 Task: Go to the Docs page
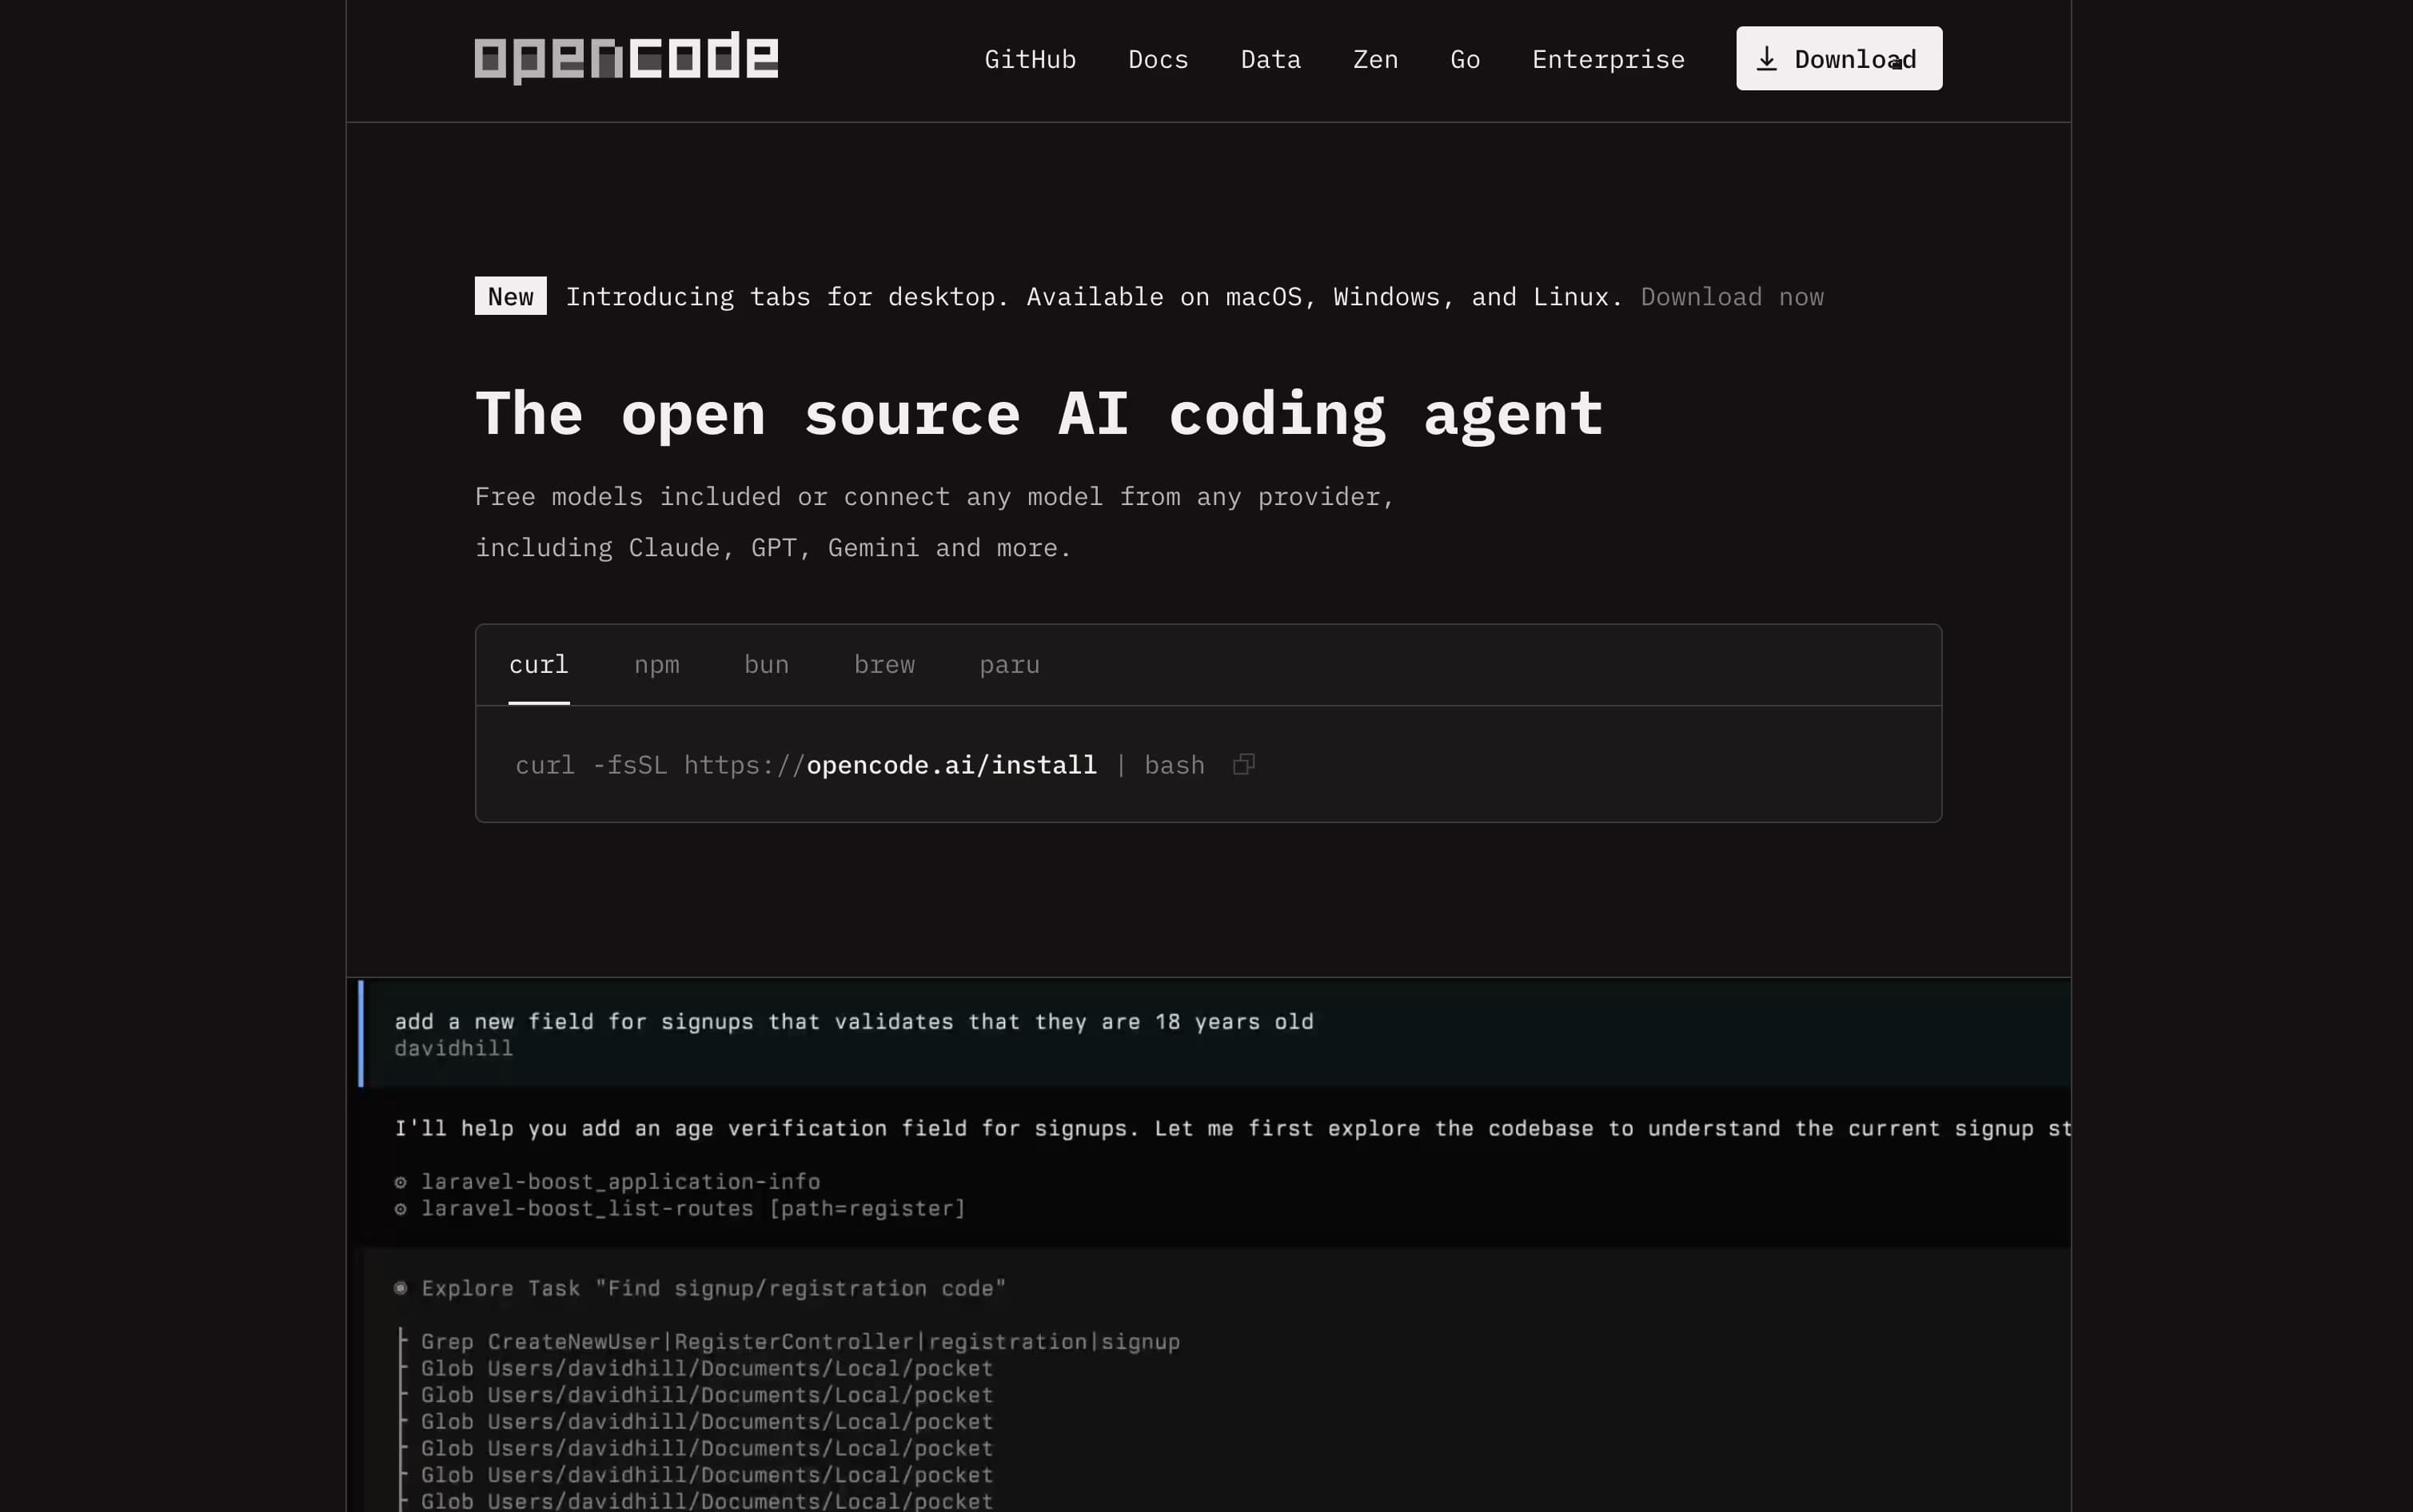click(1159, 59)
